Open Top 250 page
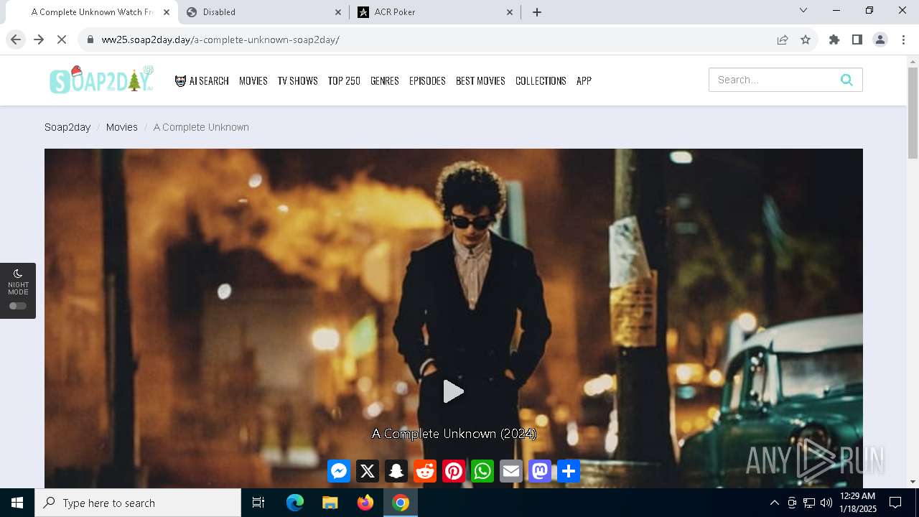This screenshot has width=919, height=517. (344, 80)
